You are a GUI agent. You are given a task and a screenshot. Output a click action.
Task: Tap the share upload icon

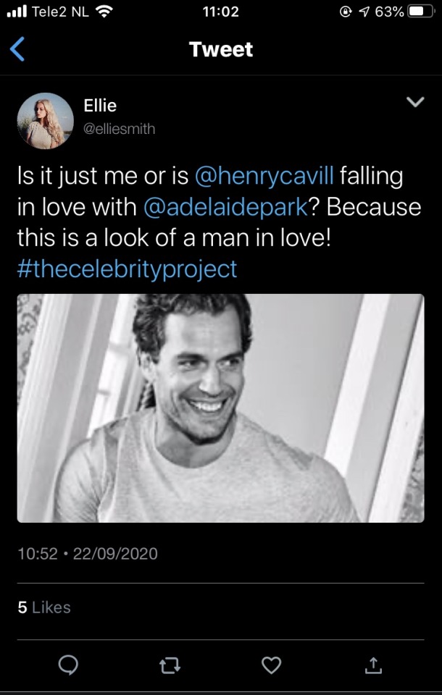(x=373, y=665)
